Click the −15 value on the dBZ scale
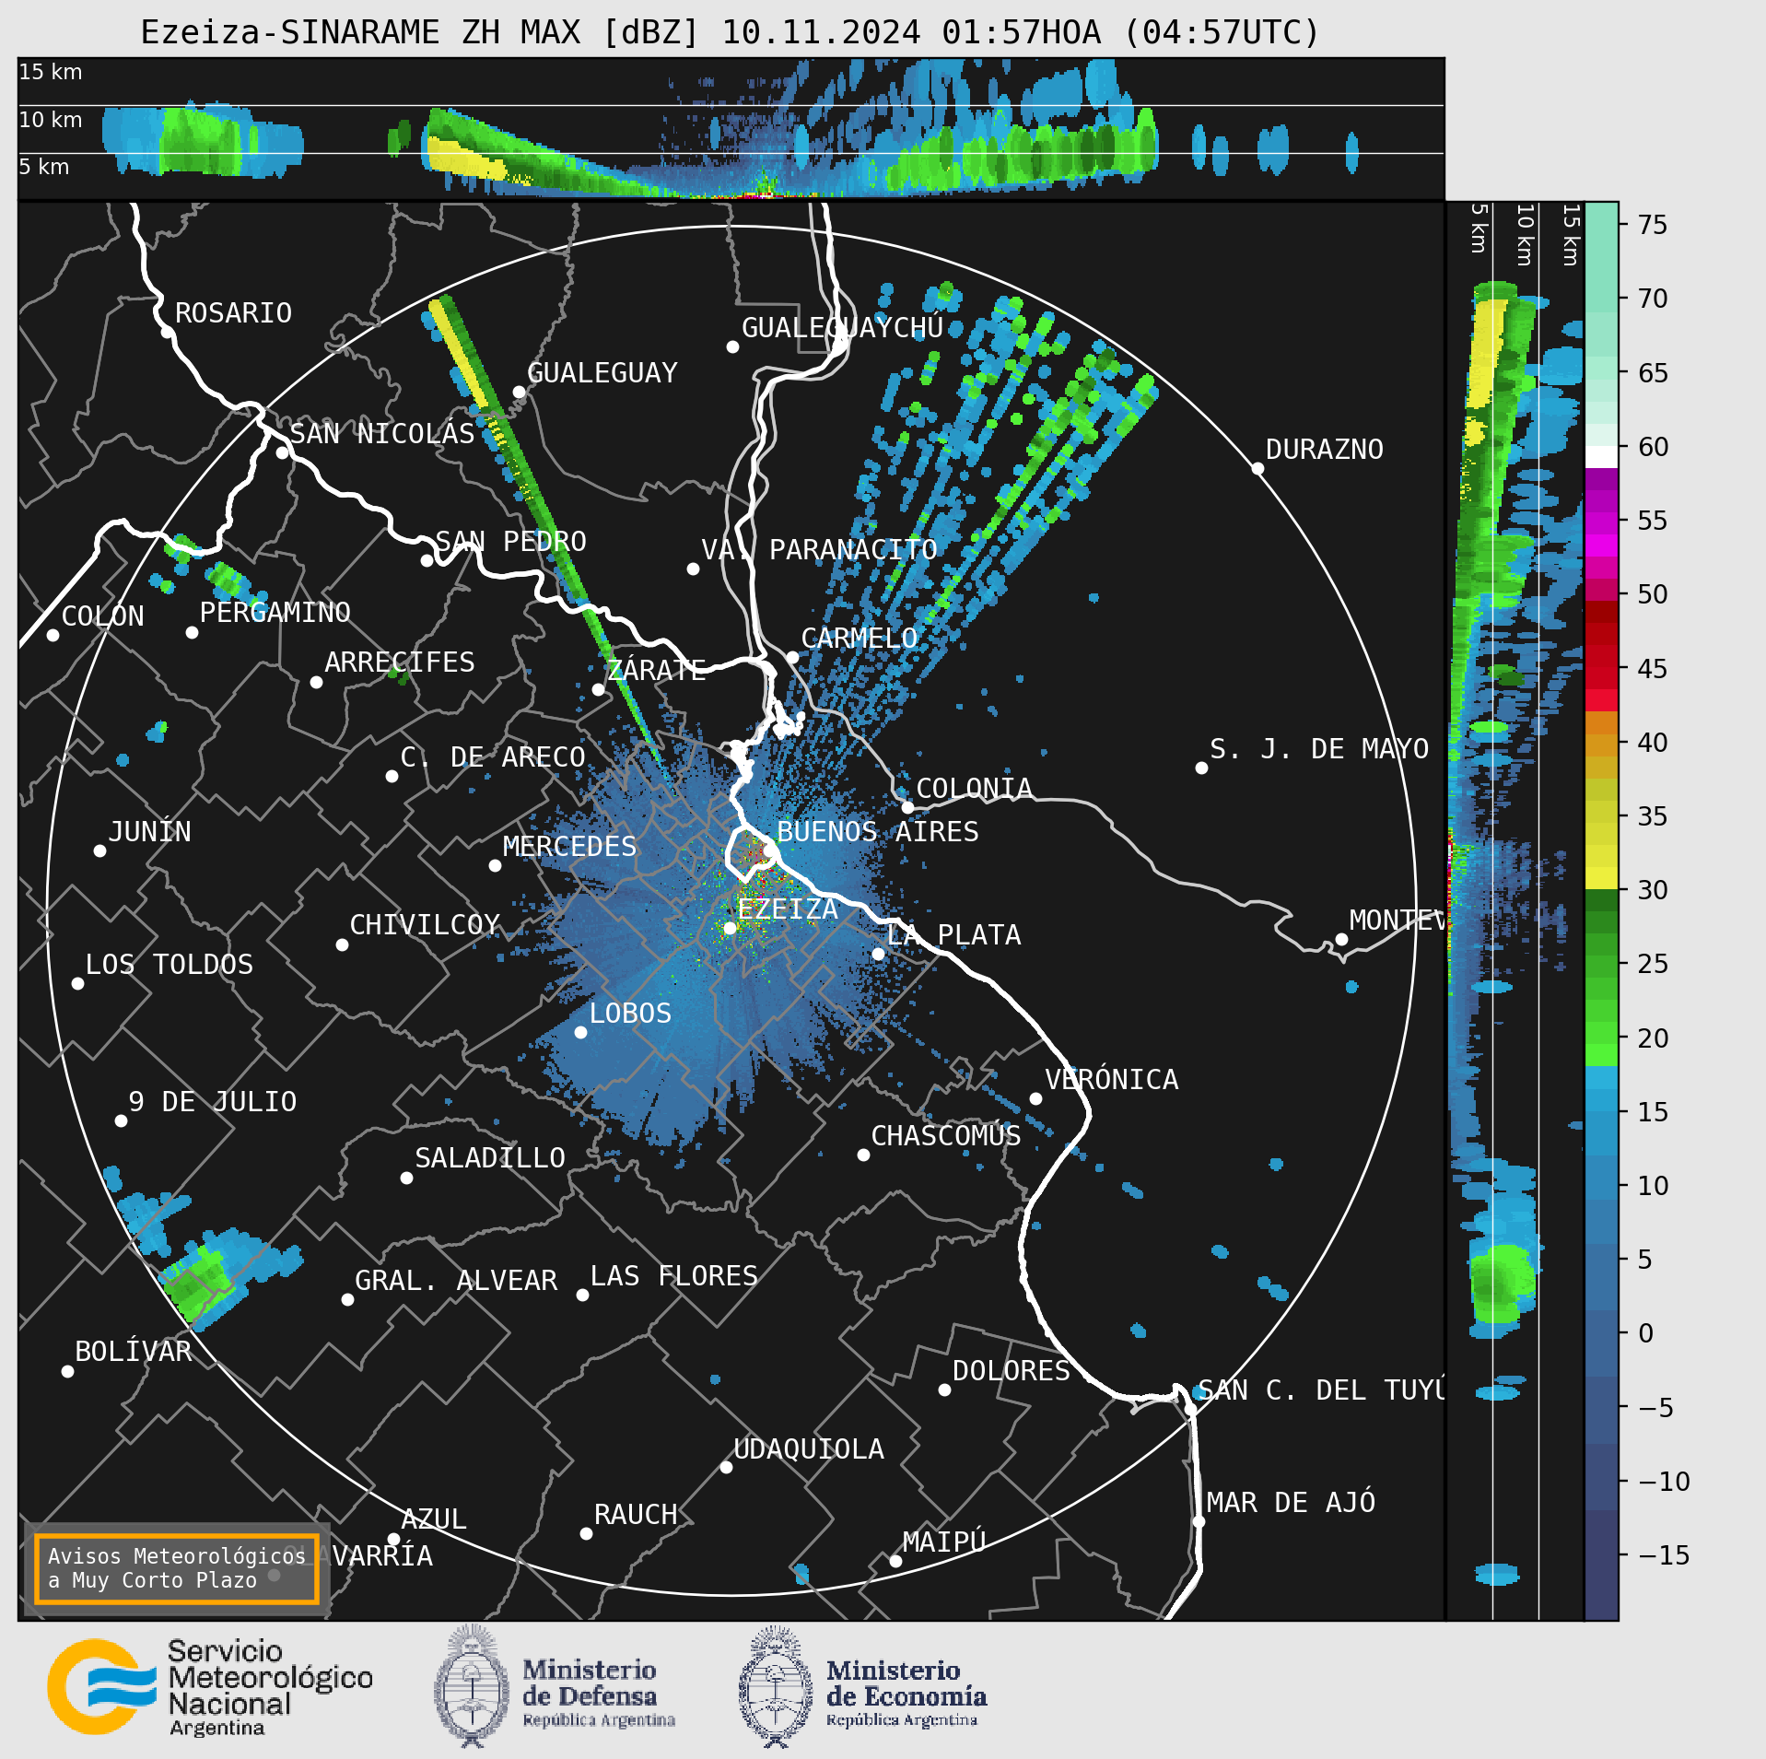1766x1759 pixels. 1664,1555
